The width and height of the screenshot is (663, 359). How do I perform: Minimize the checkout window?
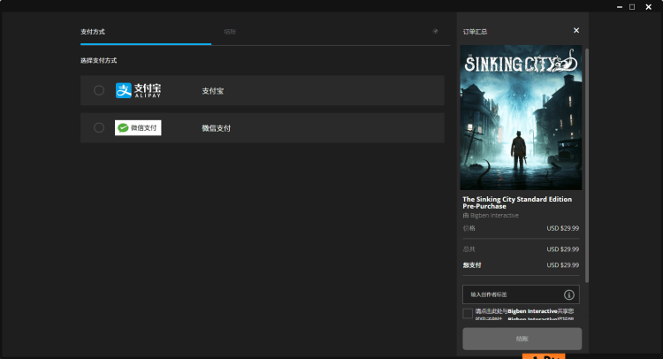tap(620, 7)
